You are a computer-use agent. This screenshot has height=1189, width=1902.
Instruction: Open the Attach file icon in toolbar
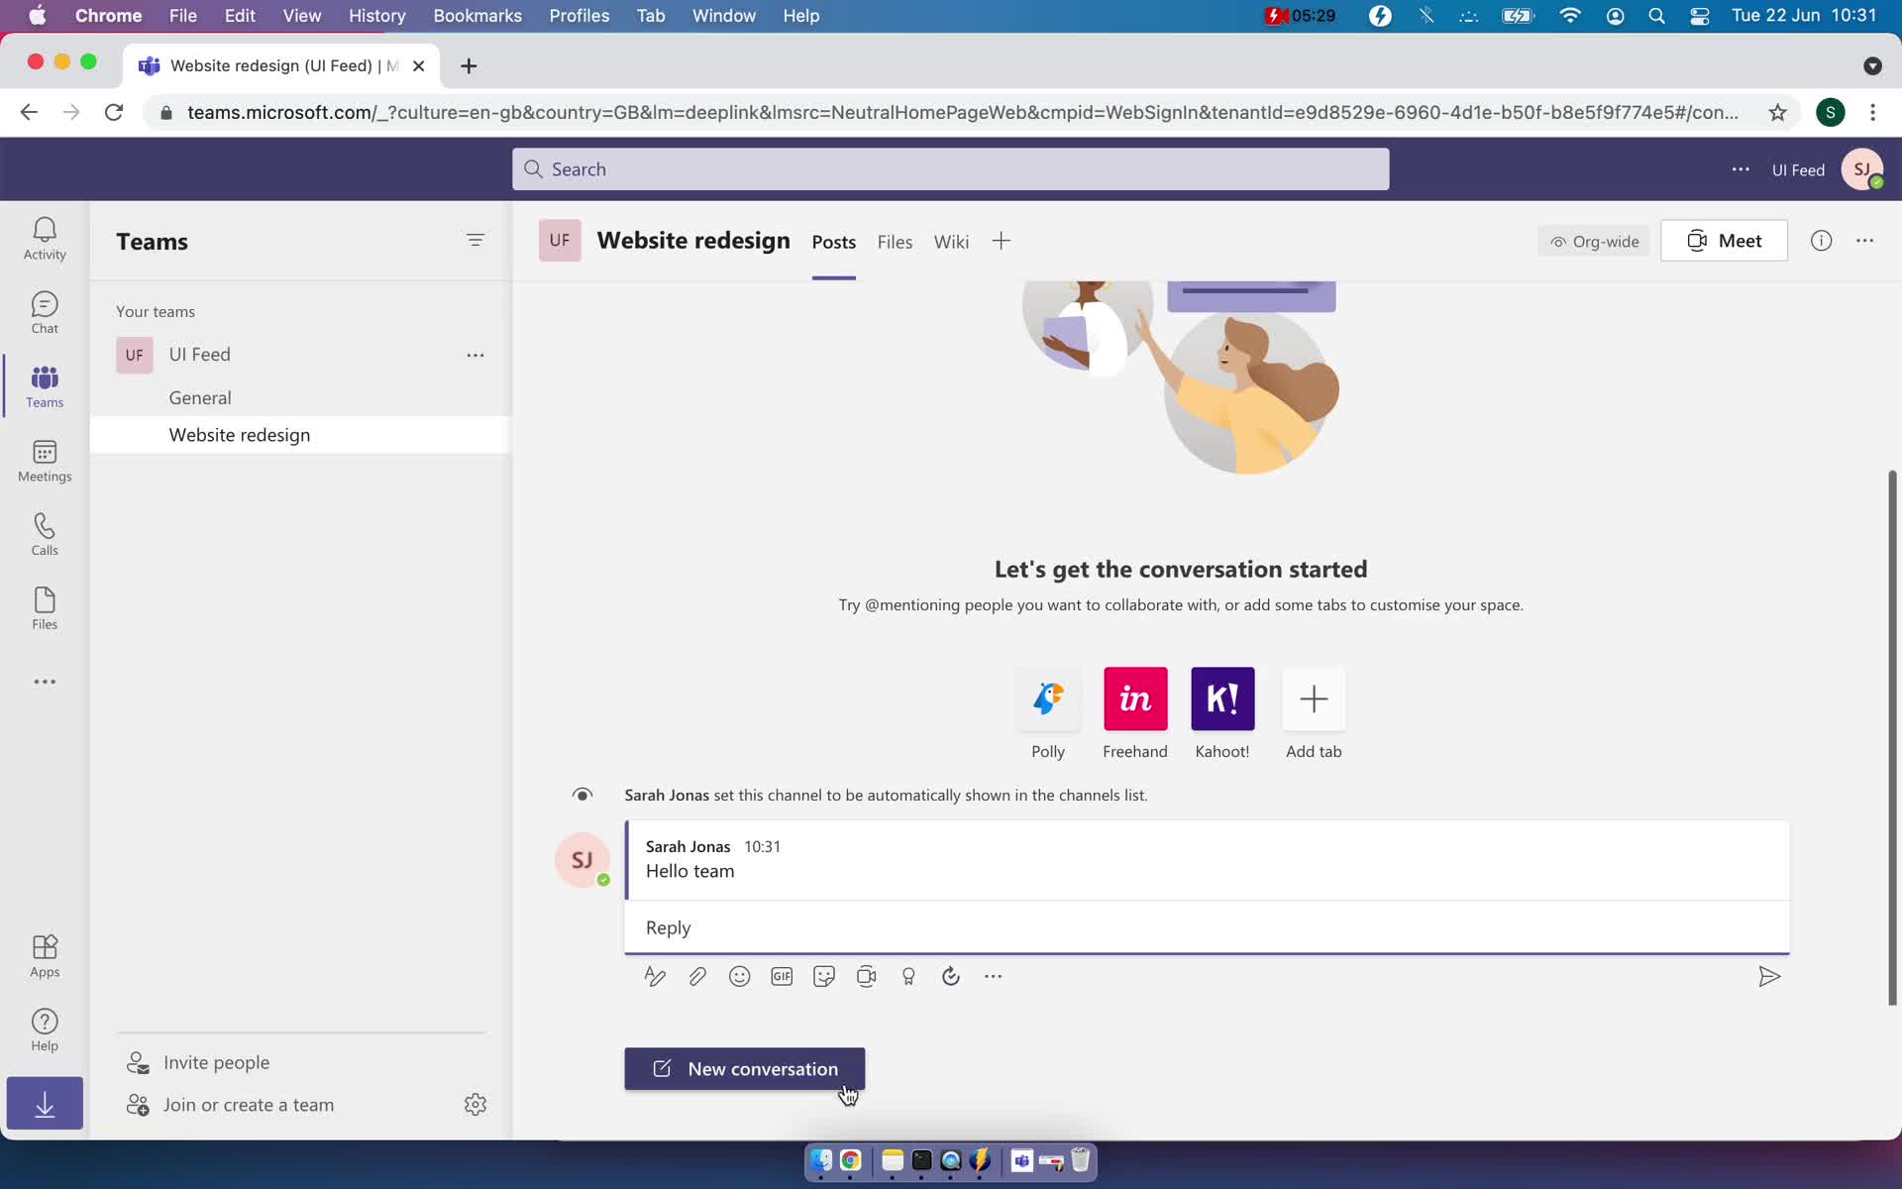pos(697,975)
